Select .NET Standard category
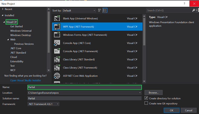 (x=18, y=53)
